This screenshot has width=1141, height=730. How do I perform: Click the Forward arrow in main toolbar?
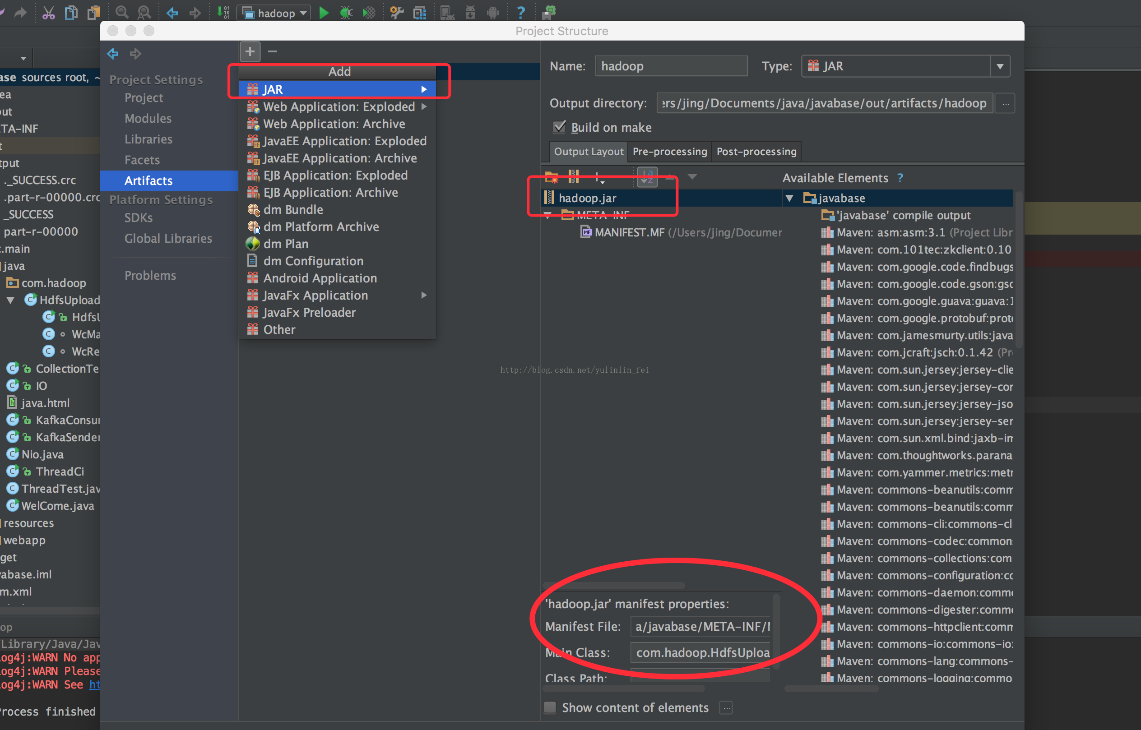coord(195,13)
